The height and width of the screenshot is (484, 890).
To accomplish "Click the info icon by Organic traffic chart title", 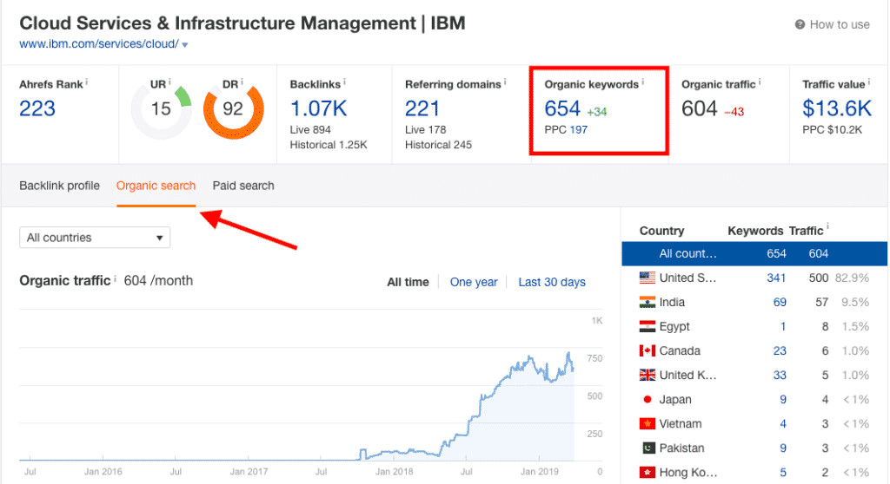I will click(x=116, y=278).
